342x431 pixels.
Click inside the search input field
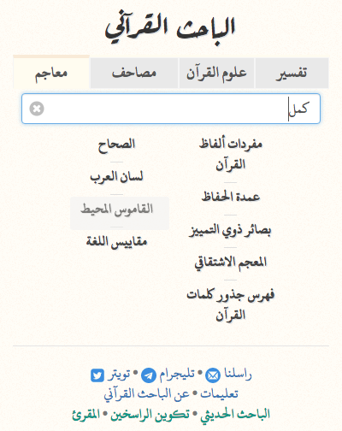pyautogui.click(x=171, y=109)
